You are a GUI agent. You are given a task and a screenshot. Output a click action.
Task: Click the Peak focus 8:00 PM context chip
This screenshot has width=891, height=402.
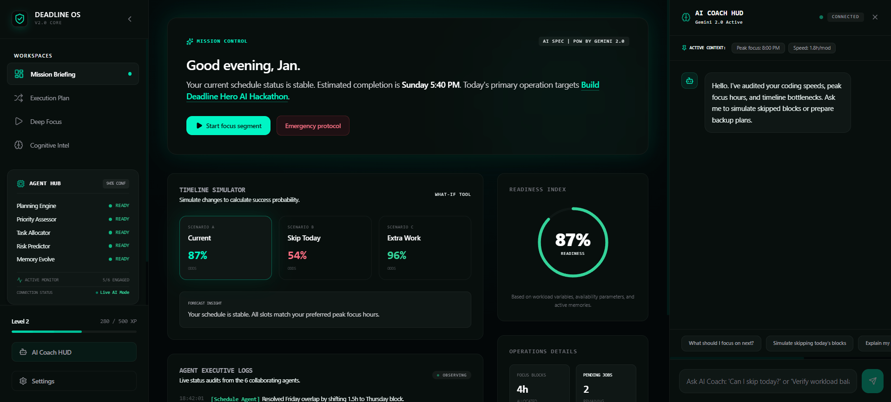pyautogui.click(x=758, y=48)
